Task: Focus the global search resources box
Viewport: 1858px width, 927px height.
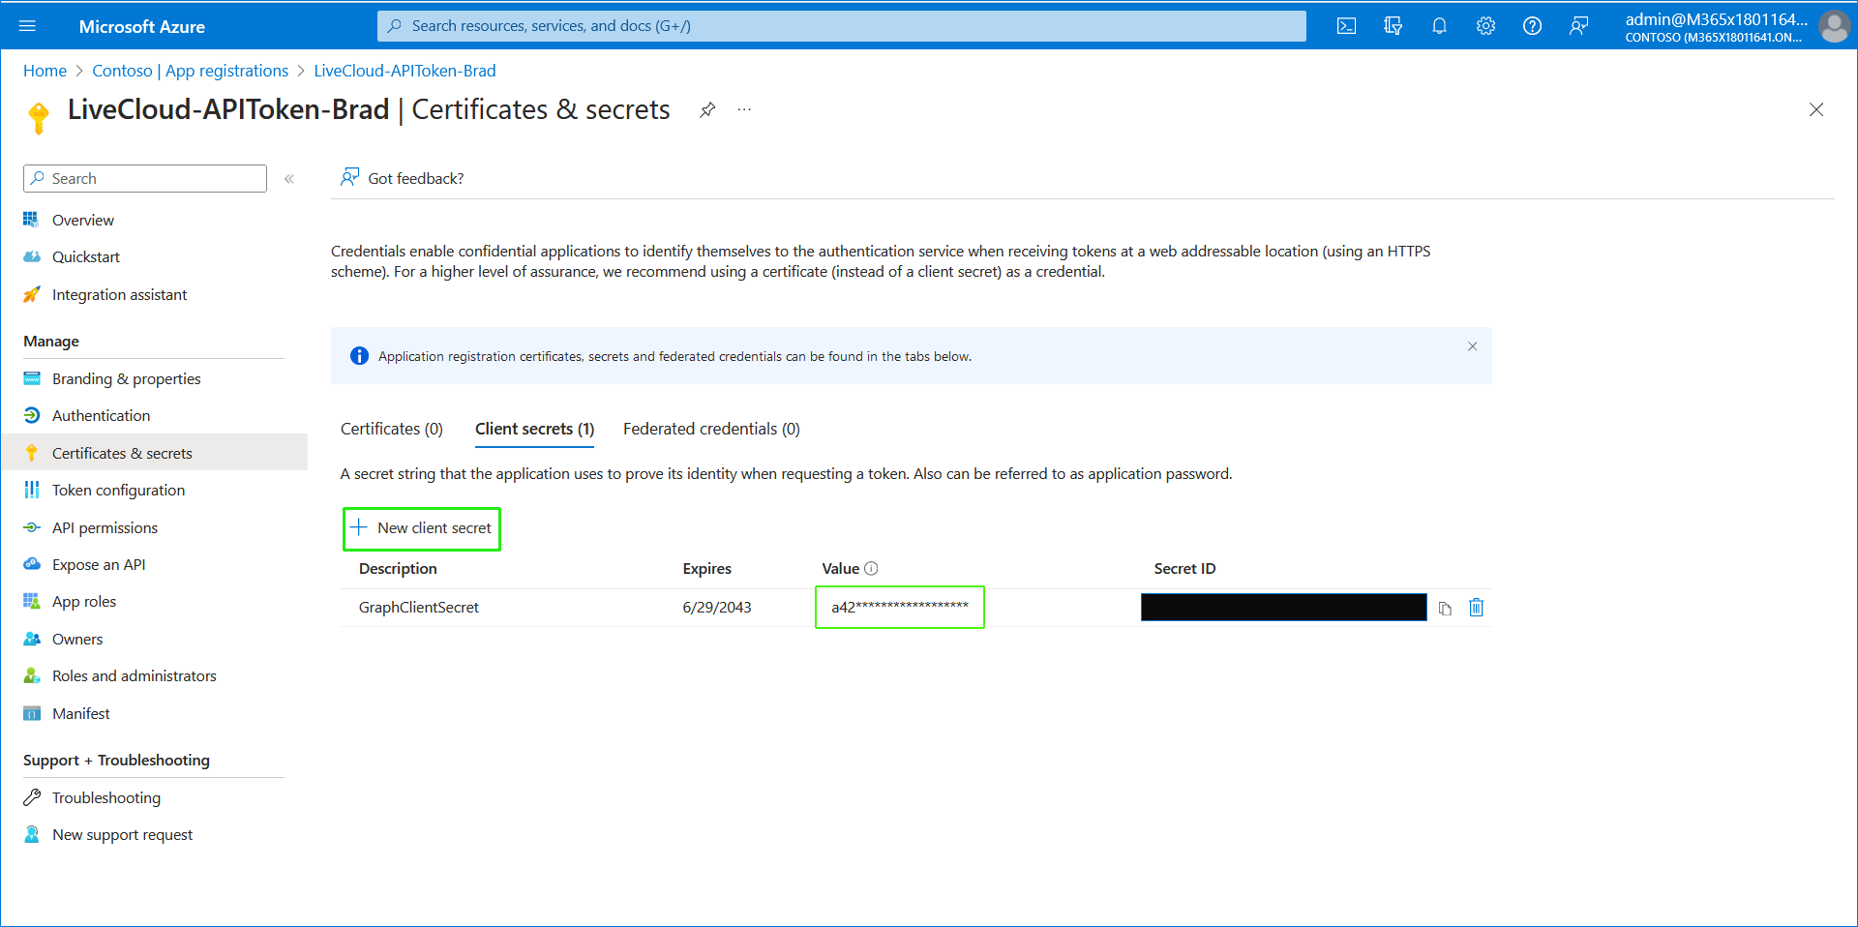Action: coord(841,26)
